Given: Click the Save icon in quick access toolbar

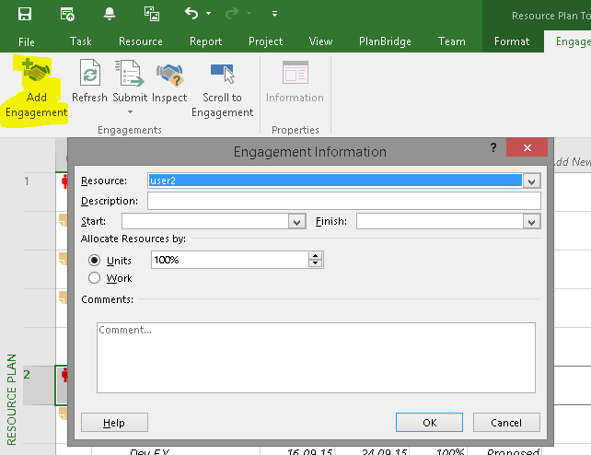Looking at the screenshot, I should coord(25,14).
